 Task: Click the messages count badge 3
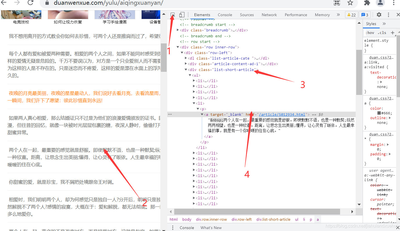click(364, 15)
